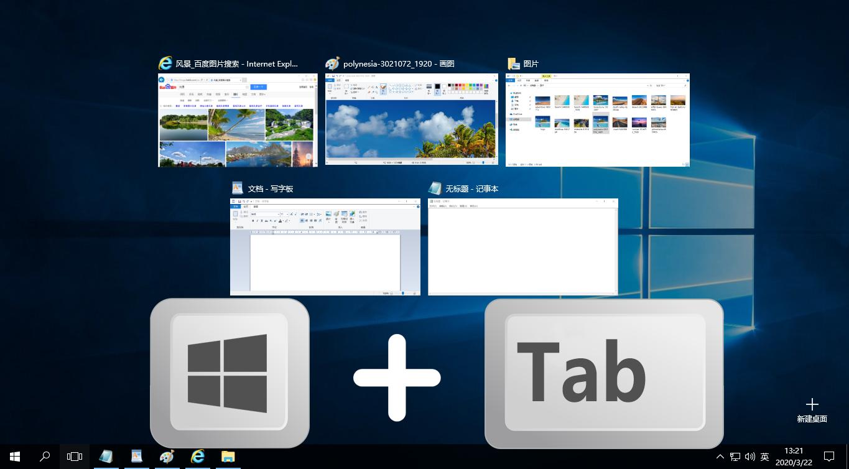Screen dimensions: 849x469
Task: Open the Start menu
Action: point(14,456)
